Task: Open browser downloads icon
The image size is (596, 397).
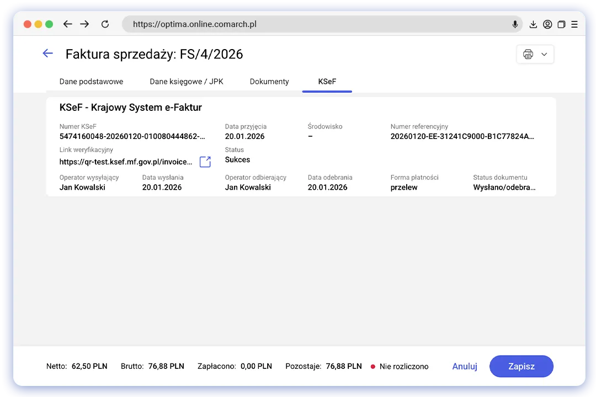Action: pos(533,24)
